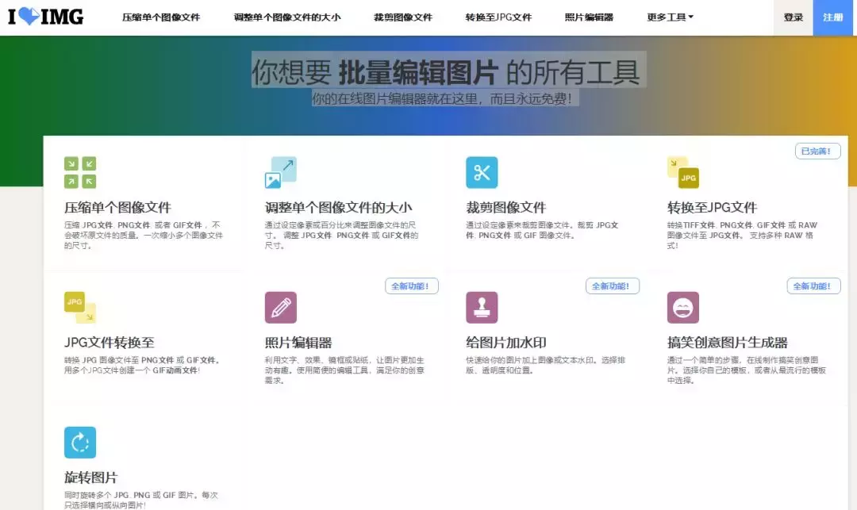This screenshot has height=510, width=857.
Task: Click the 全新功能! badge on 搞笑创意图片生成器 card
Action: click(813, 286)
